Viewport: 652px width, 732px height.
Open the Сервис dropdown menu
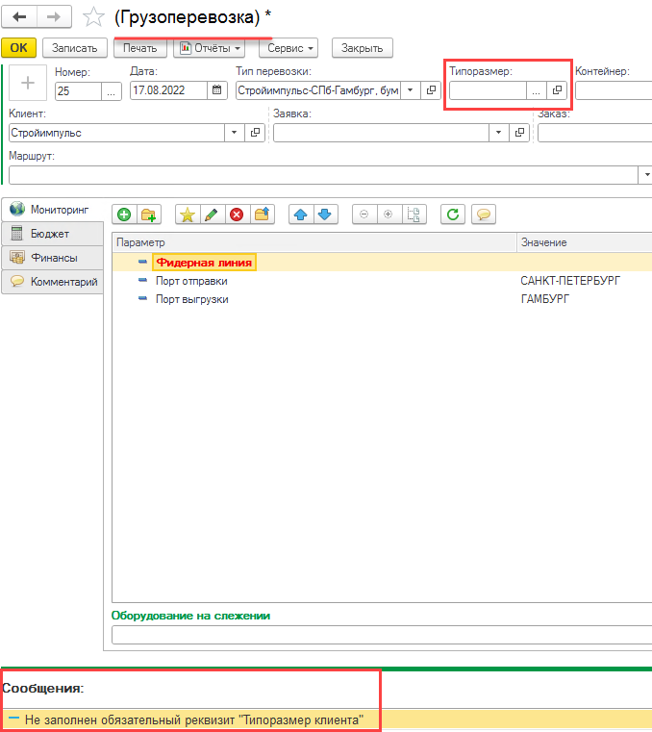288,48
